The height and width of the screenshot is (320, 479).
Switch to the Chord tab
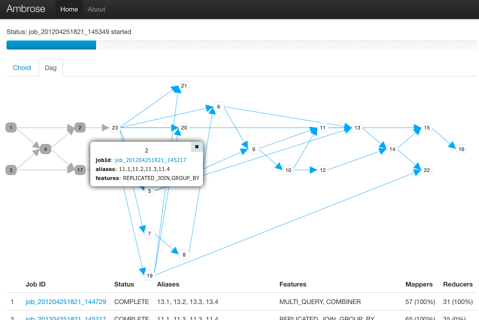(22, 67)
